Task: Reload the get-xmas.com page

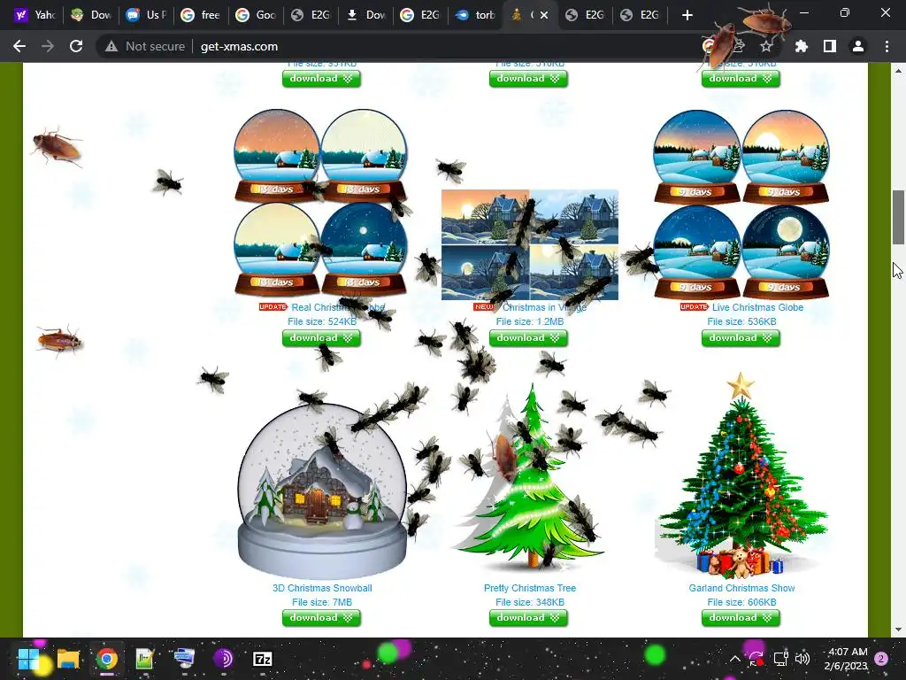Action: pyautogui.click(x=76, y=46)
